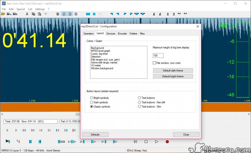Click the mp3DirectCut app icon in title bar
This screenshot has width=251, height=153.
3,3
